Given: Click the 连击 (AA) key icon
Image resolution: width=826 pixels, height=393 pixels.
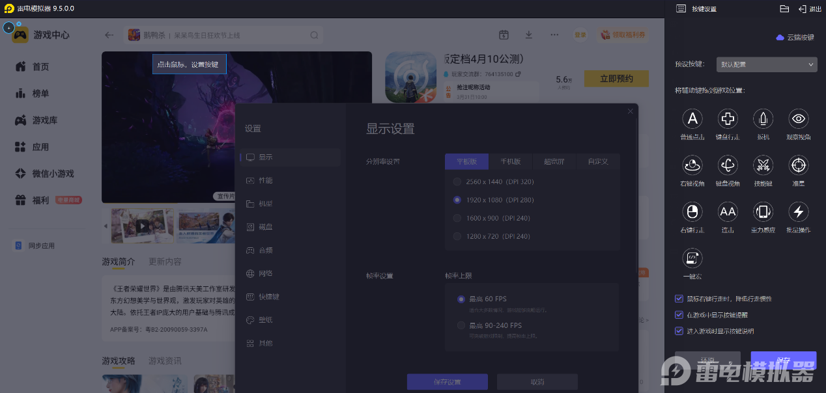Looking at the screenshot, I should pos(728,211).
